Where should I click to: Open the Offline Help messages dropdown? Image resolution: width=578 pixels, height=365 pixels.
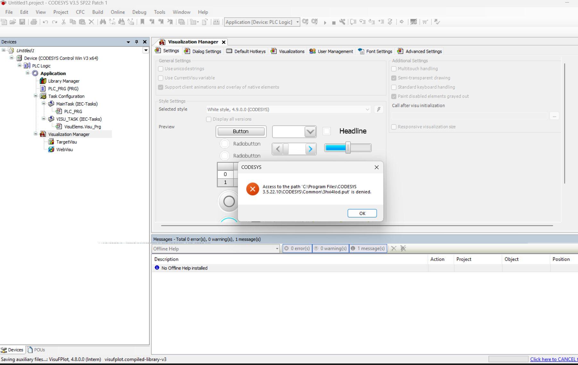tap(277, 249)
